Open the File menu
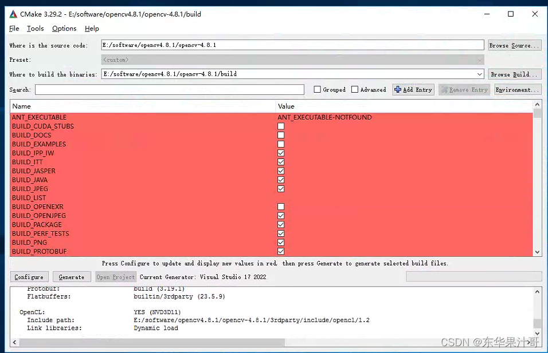Image resolution: width=548 pixels, height=353 pixels. pyautogui.click(x=13, y=28)
